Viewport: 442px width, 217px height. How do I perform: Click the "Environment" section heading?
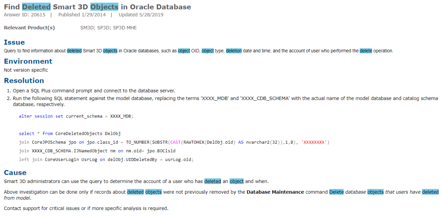point(28,61)
